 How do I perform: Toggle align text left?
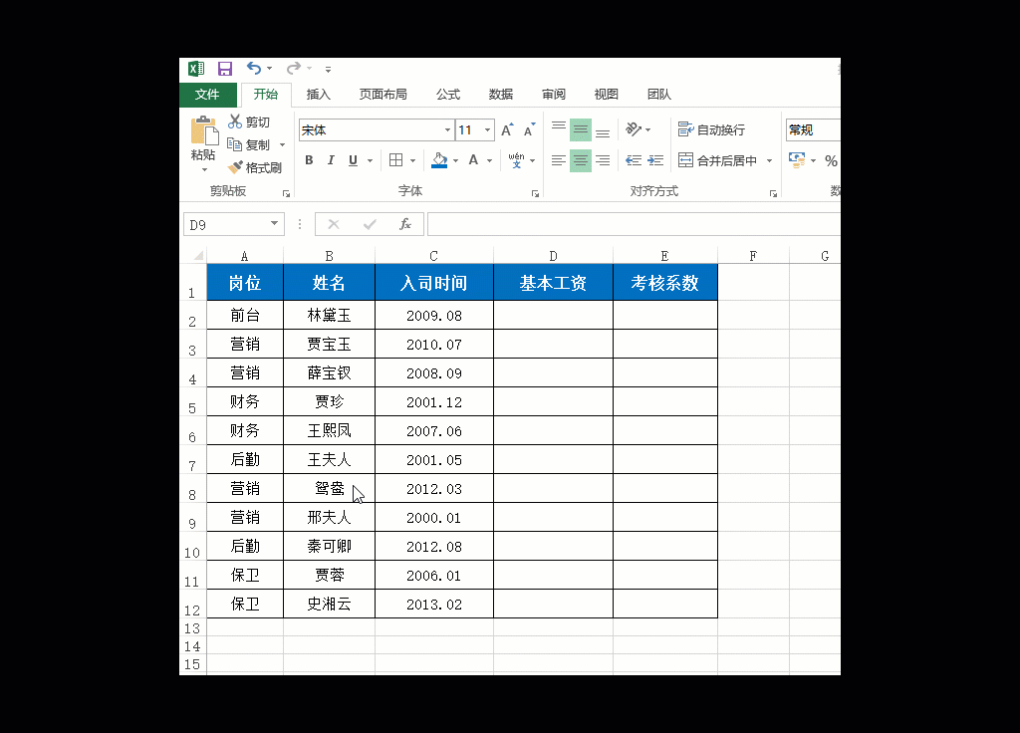tap(558, 160)
